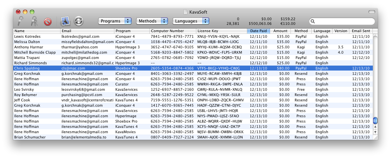391x158 pixels.
Task: Click the Name column header
Action: tap(36, 31)
